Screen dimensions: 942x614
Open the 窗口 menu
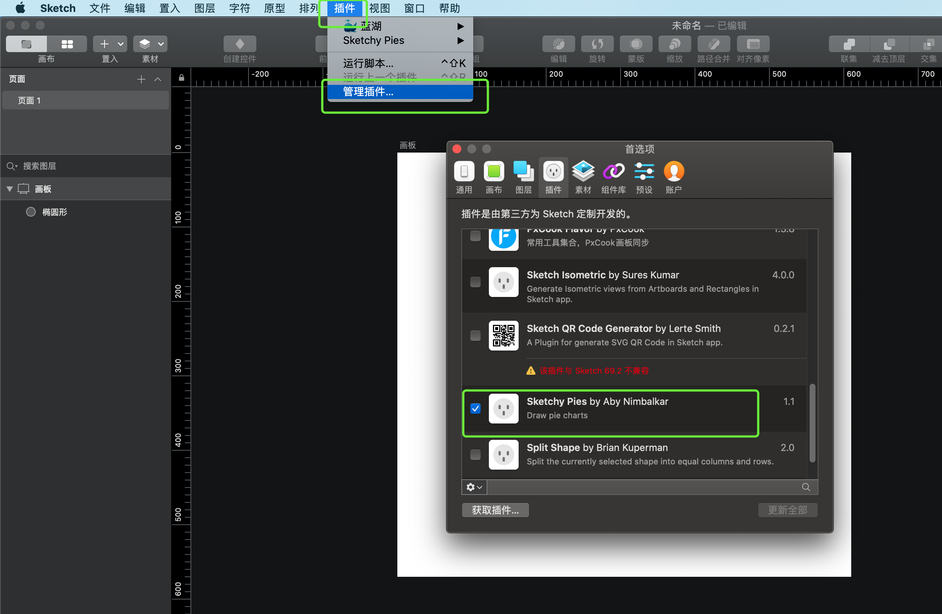pyautogui.click(x=414, y=8)
